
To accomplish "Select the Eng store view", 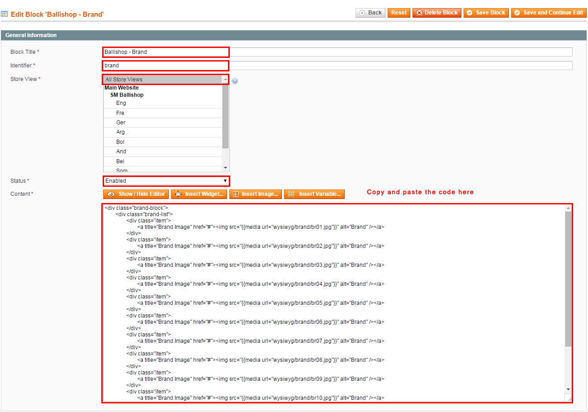I will point(163,103).
